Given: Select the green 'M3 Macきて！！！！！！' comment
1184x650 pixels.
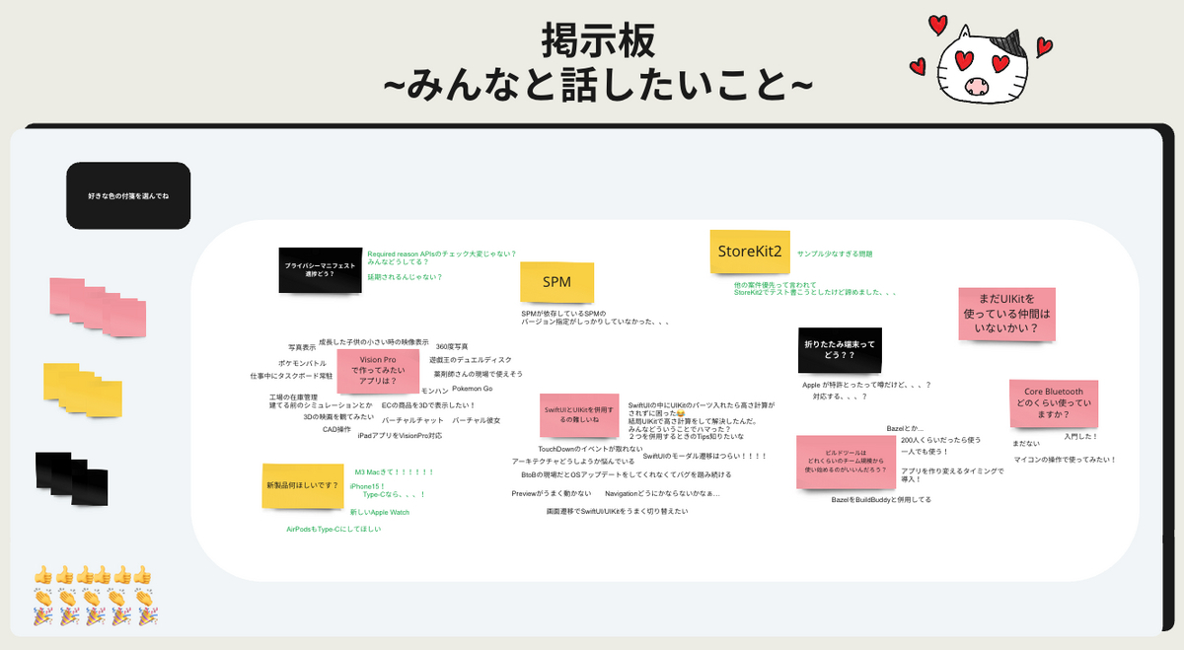Looking at the screenshot, I should [395, 472].
